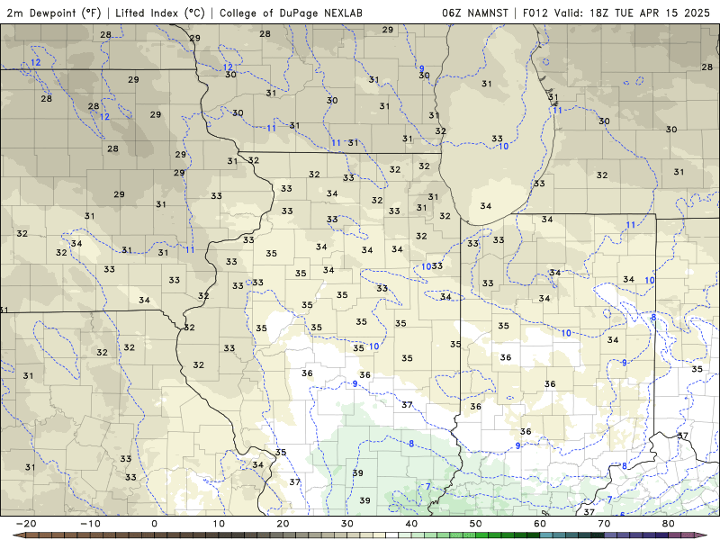Click the "06Z NAMNST" model run label
720x540 pixels.
pos(475,13)
